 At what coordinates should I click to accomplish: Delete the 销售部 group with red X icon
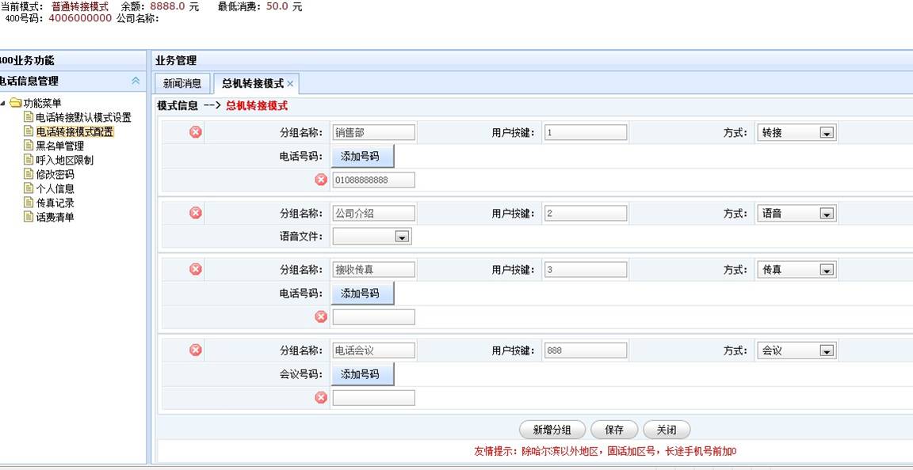(196, 132)
